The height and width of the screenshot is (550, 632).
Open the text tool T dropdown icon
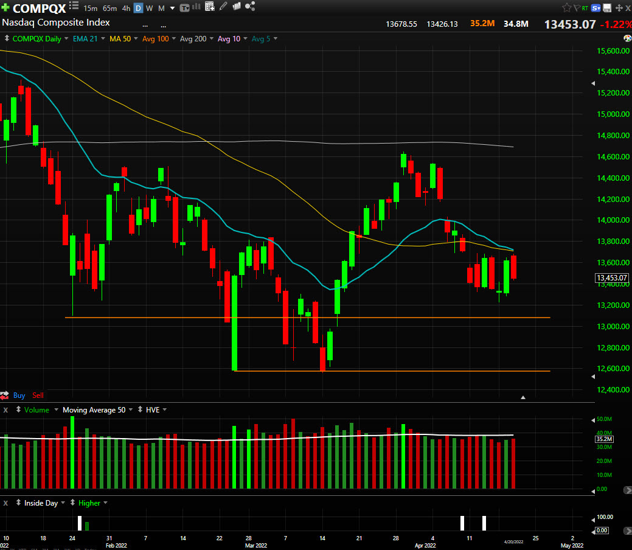tap(184, 8)
